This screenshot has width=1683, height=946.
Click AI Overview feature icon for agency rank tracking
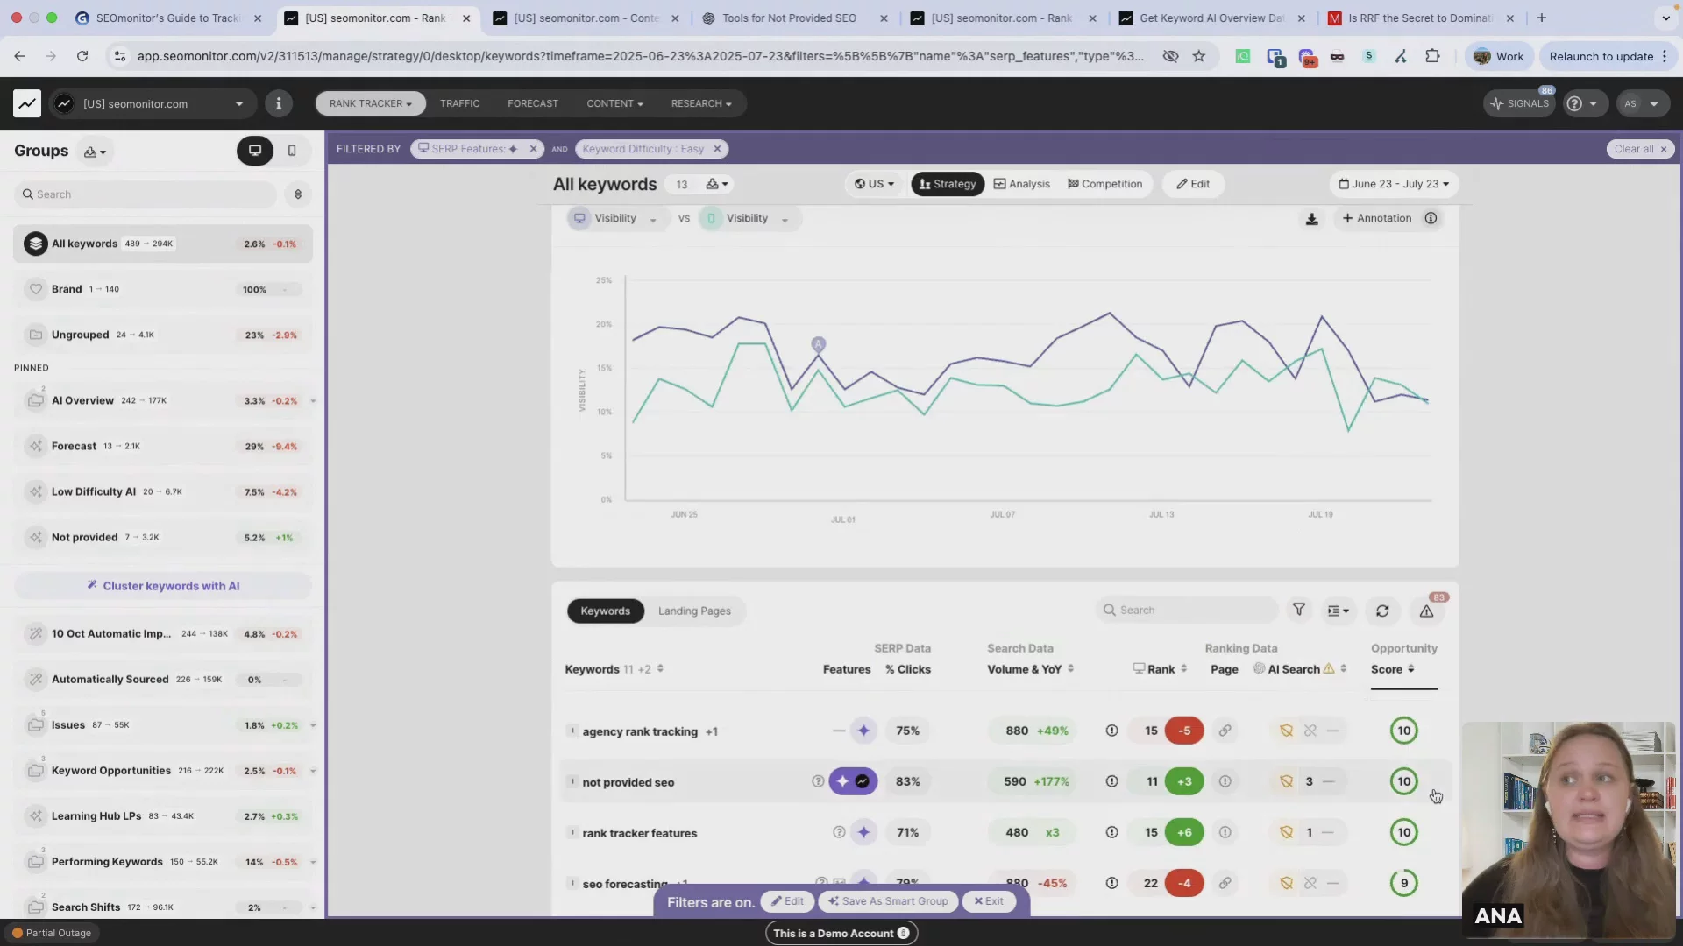coord(863,731)
